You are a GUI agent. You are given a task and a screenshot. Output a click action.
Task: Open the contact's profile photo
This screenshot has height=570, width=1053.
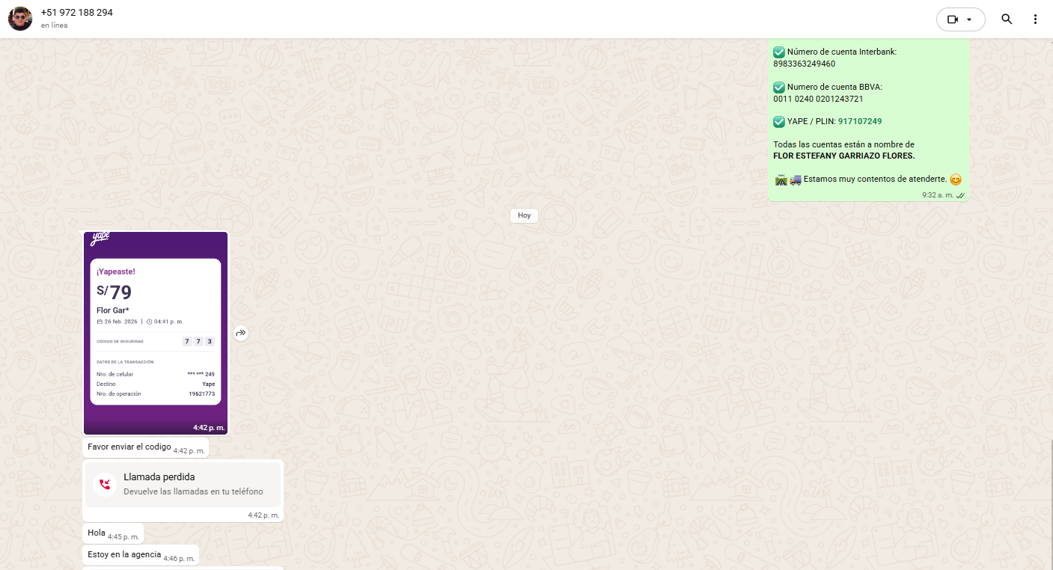click(20, 19)
